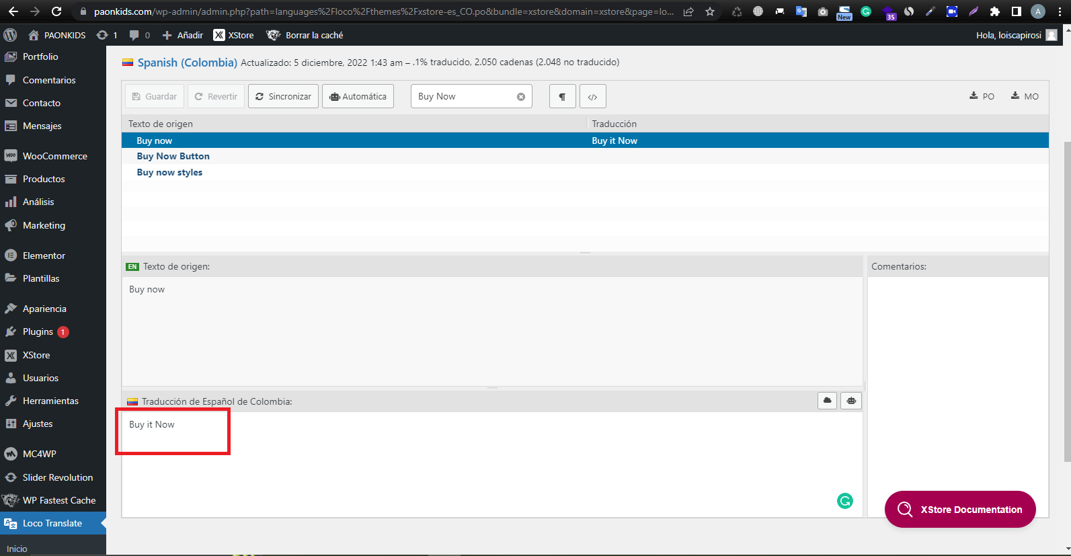Click the translation text area
This screenshot has height=556, width=1071.
coord(492,465)
